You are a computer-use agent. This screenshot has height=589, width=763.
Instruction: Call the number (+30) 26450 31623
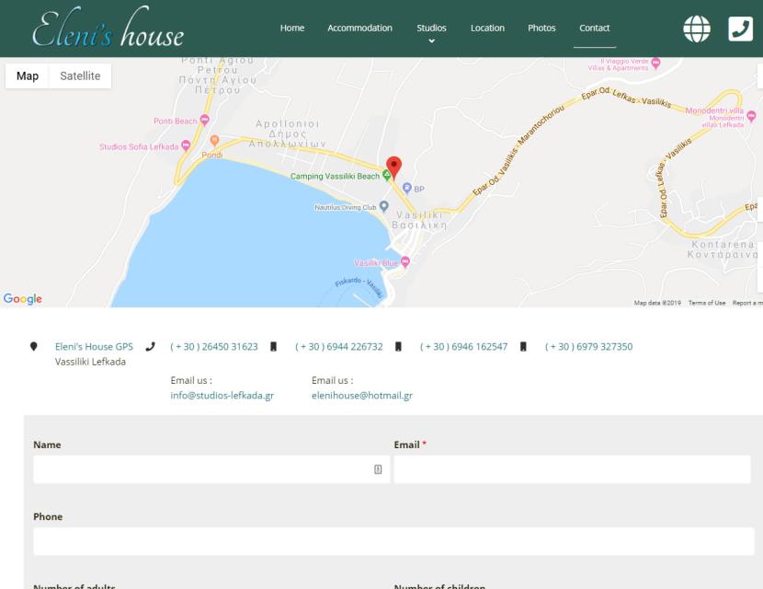click(214, 346)
